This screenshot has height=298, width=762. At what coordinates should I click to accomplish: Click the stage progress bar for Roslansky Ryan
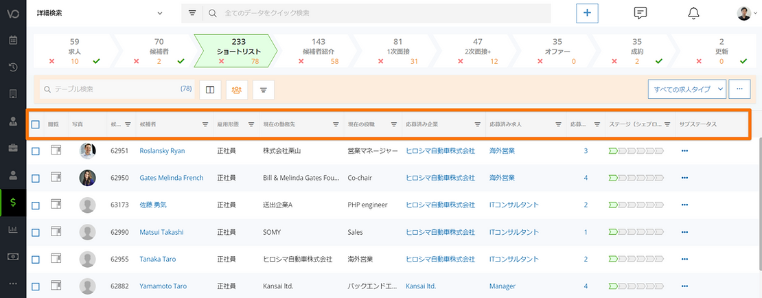tap(636, 150)
